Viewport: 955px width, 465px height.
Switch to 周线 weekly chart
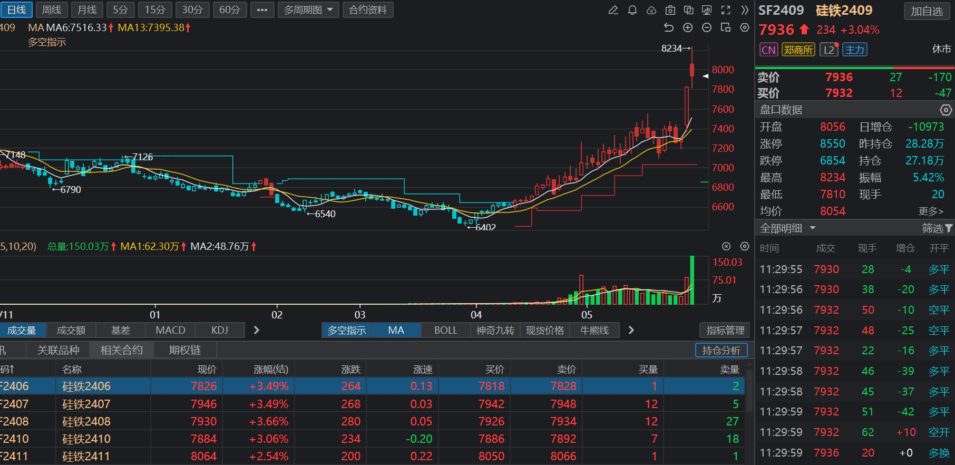coord(52,10)
